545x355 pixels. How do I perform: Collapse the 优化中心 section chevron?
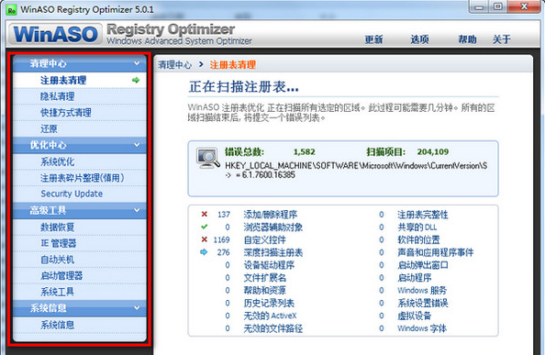137,145
